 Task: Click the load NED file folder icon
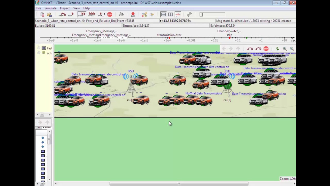point(49,15)
